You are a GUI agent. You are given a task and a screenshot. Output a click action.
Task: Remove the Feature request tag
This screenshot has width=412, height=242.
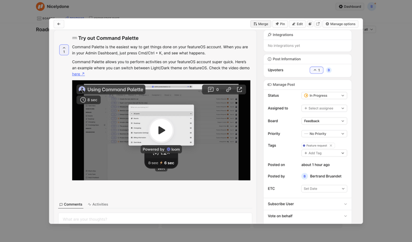click(x=331, y=146)
